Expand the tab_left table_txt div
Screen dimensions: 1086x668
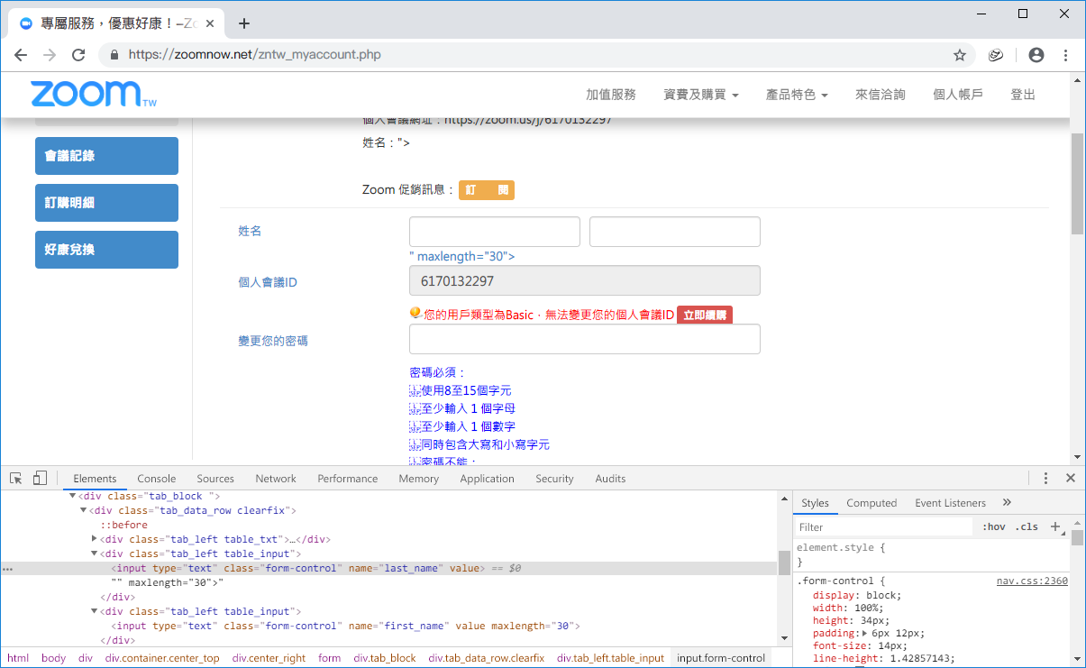point(95,539)
